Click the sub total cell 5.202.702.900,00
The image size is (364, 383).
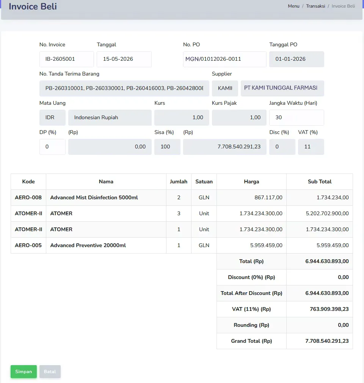click(320, 213)
